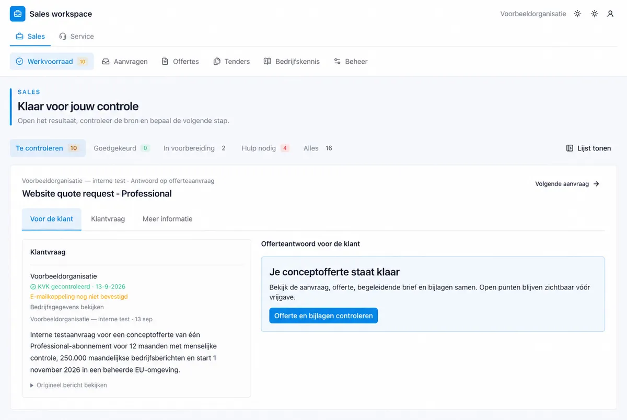The height and width of the screenshot is (420, 627).
Task: Filter by Goedgekeurd items
Action: (x=122, y=148)
